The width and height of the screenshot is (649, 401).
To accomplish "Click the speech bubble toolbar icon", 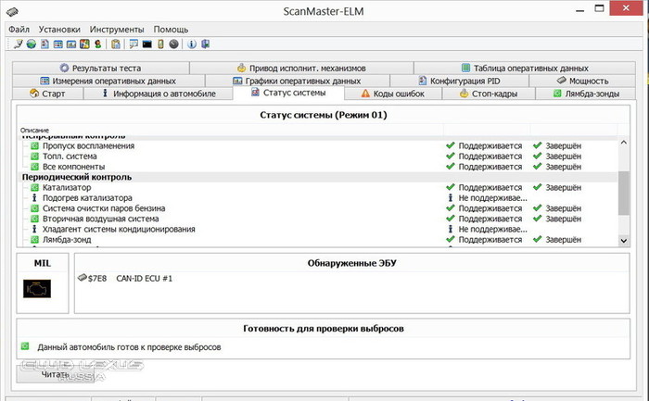I will (x=134, y=44).
